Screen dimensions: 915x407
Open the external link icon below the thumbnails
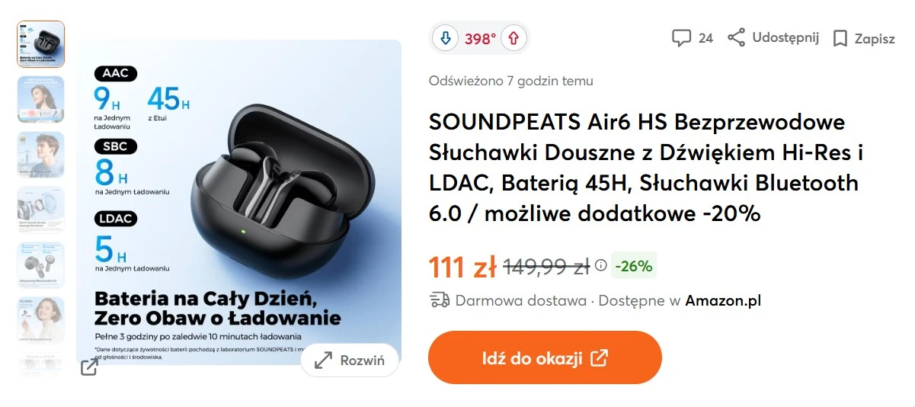[x=89, y=367]
